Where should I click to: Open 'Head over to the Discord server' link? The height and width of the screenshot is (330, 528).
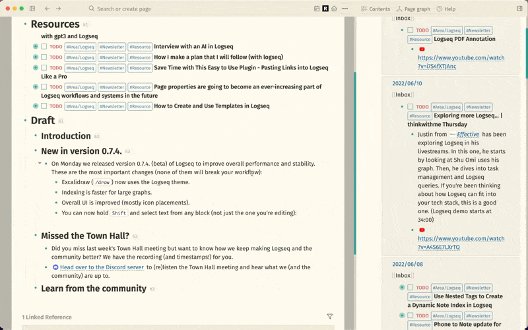(102, 267)
